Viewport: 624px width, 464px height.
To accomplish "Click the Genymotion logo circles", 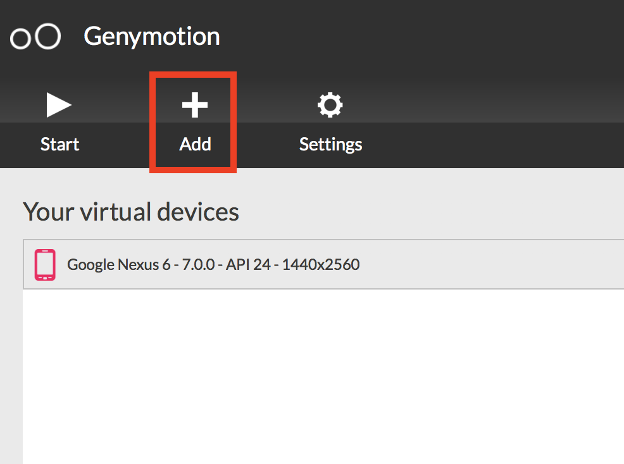I will (x=35, y=37).
